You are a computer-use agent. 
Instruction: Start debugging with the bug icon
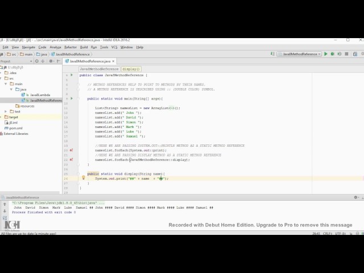(332, 54)
